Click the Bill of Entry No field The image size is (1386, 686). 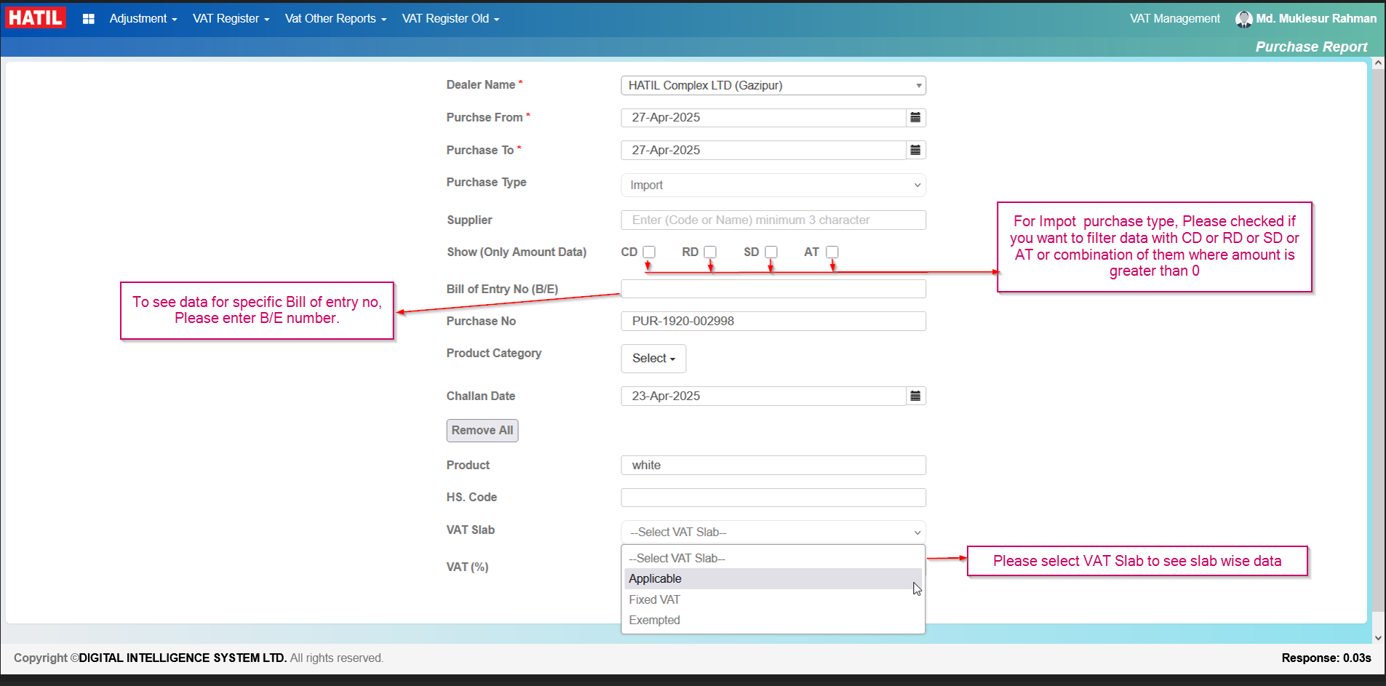773,289
